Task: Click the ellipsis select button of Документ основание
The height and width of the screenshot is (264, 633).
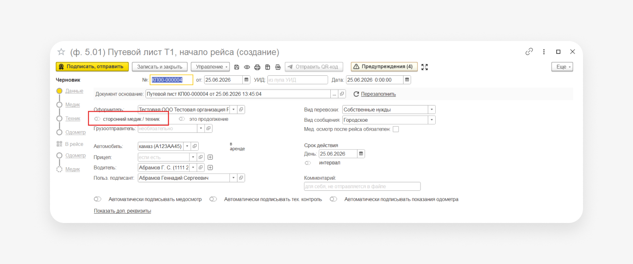Action: 334,94
